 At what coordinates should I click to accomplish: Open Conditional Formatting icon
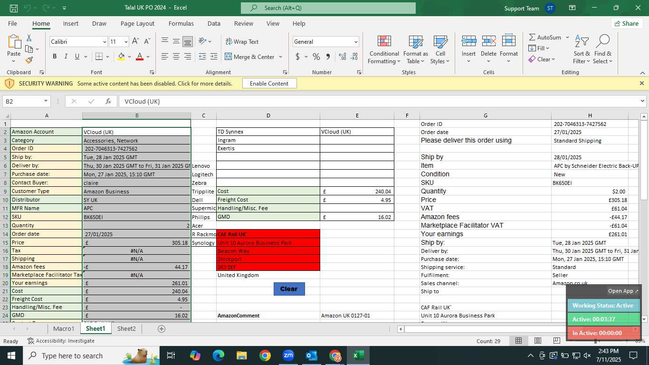coord(384,42)
